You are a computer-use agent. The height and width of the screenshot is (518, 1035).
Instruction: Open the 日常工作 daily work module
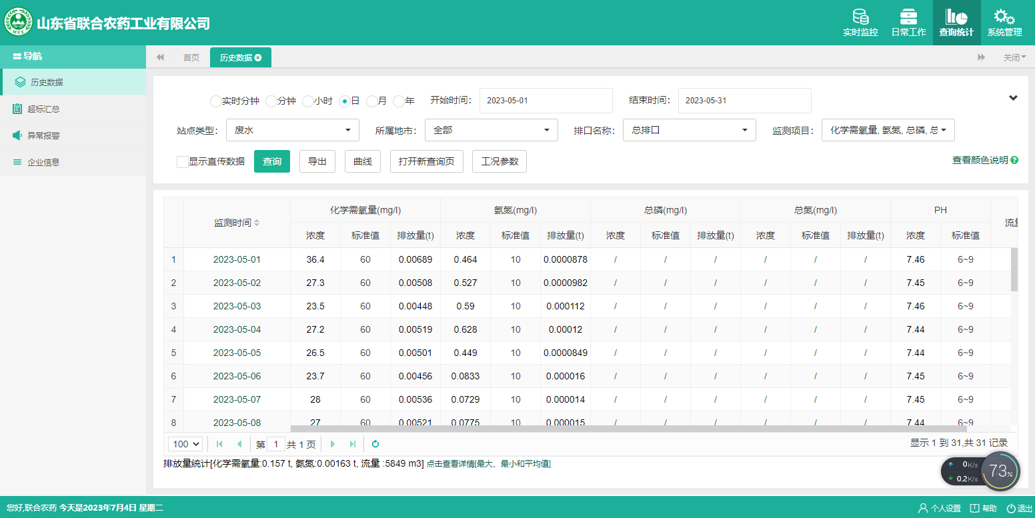pos(908,23)
